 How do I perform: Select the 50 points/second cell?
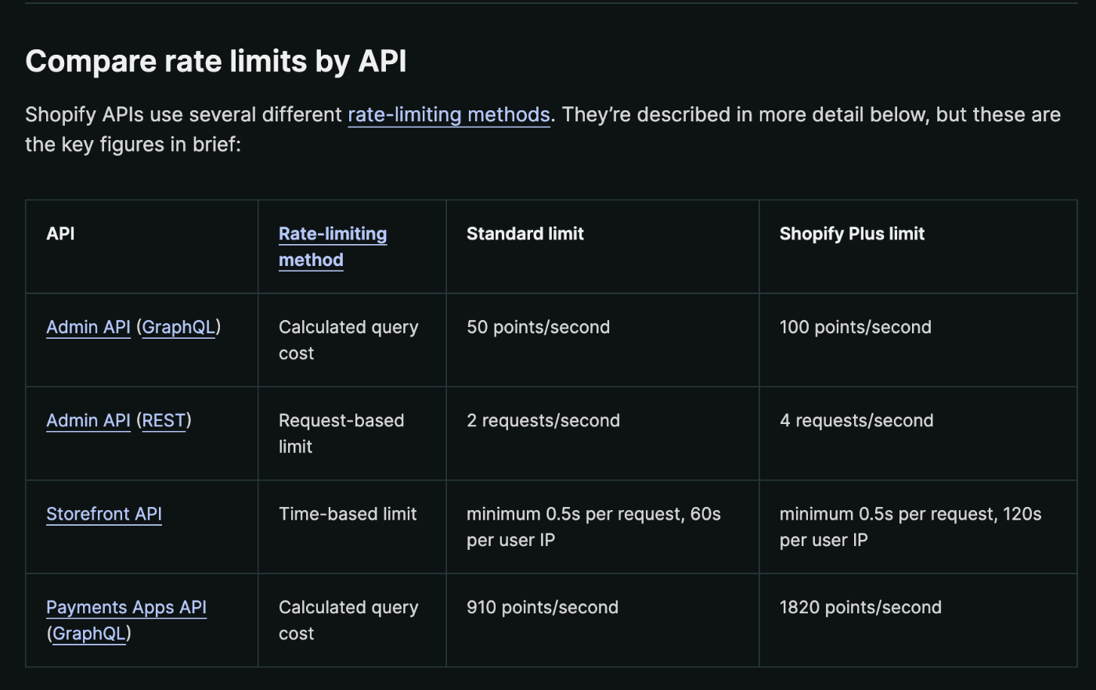(538, 327)
